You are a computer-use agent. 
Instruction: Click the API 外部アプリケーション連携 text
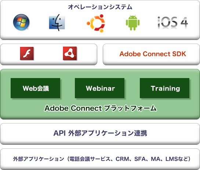[x=100, y=133]
